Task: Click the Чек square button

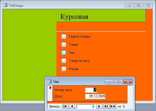Action: point(64,53)
